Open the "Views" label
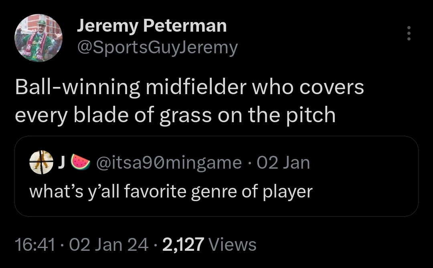The image size is (433, 268). pos(233,244)
